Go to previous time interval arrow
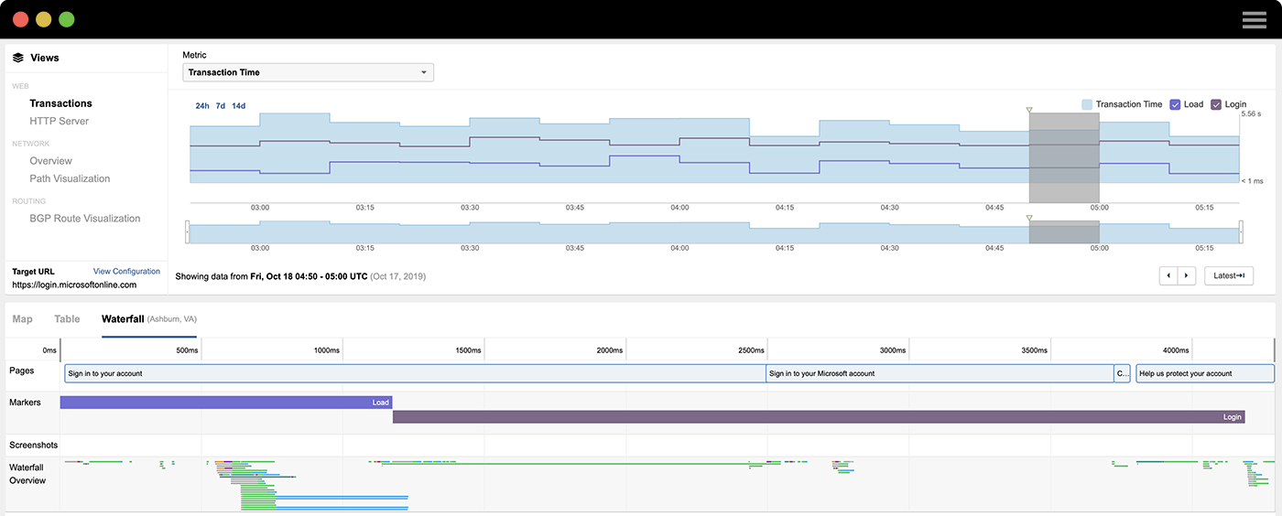 [x=1168, y=275]
